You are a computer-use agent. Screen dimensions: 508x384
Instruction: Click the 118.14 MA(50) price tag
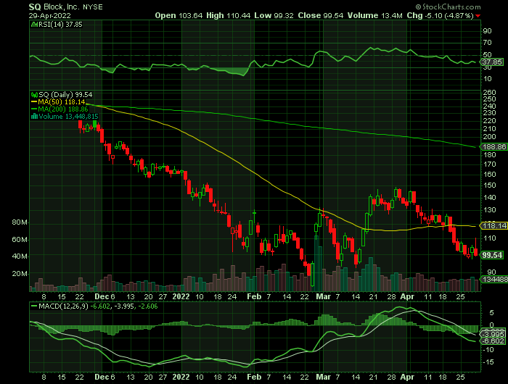(494, 226)
